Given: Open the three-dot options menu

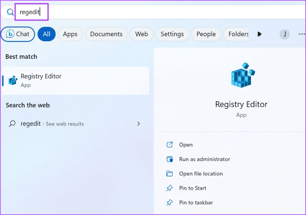Looking at the screenshot, I should pos(302,34).
